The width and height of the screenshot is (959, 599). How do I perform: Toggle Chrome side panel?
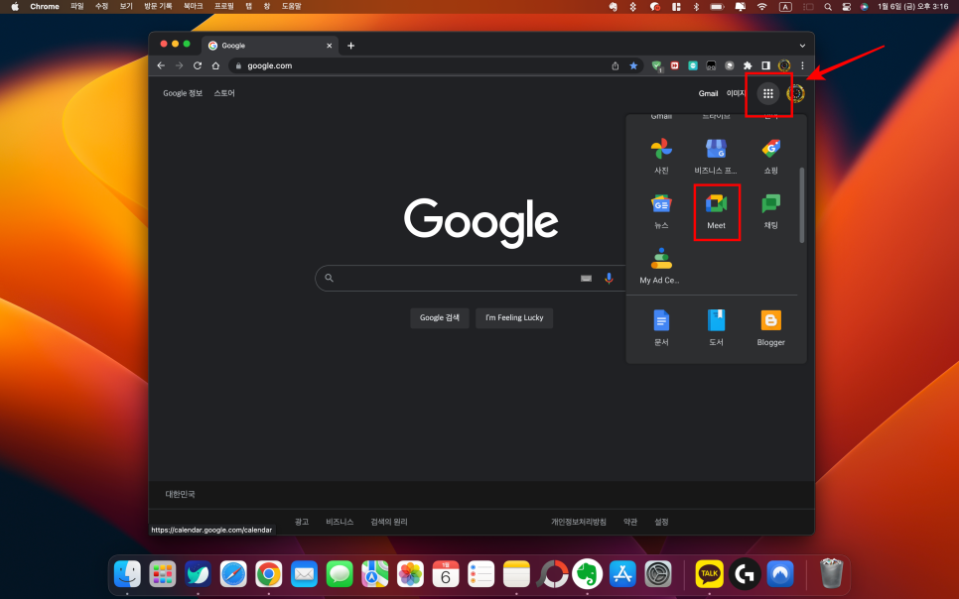(x=765, y=65)
